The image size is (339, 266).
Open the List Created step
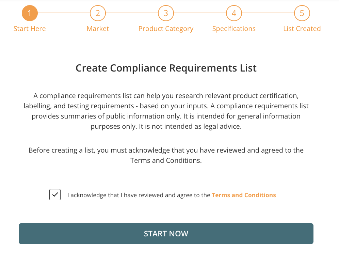[302, 29]
